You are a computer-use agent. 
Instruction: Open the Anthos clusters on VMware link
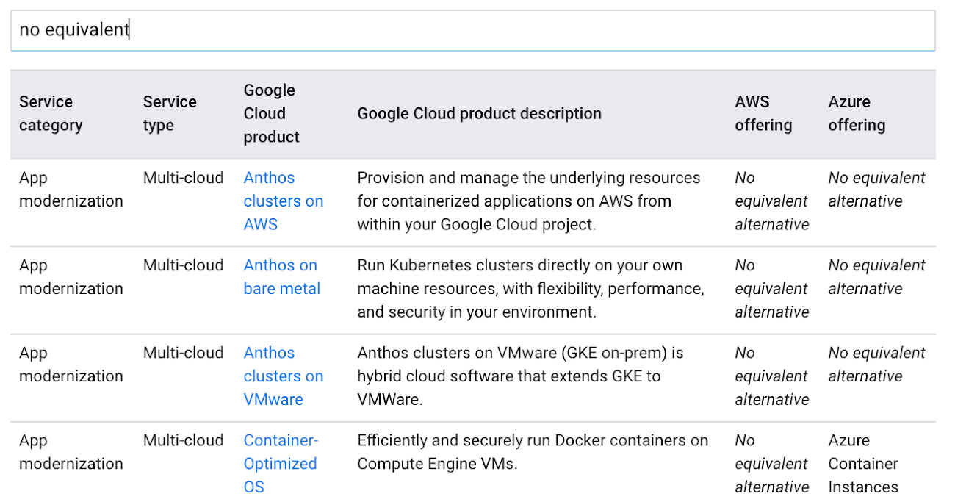coord(284,376)
